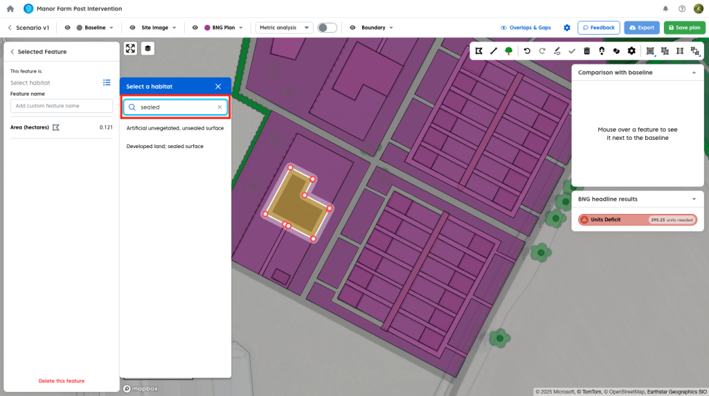Delete feature with trash can icon

click(x=587, y=51)
